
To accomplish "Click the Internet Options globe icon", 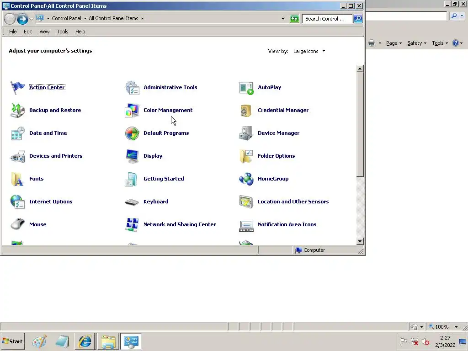I will (17, 202).
